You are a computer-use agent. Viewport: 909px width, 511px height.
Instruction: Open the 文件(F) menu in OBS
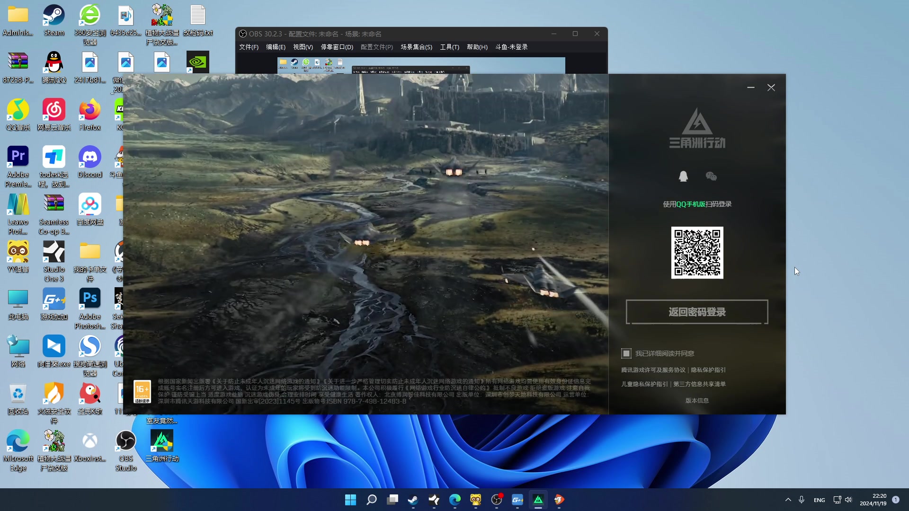249,47
